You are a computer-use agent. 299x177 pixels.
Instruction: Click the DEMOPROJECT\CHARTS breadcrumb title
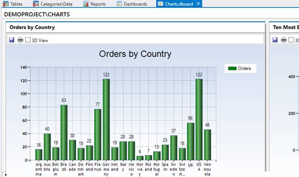point(37,15)
